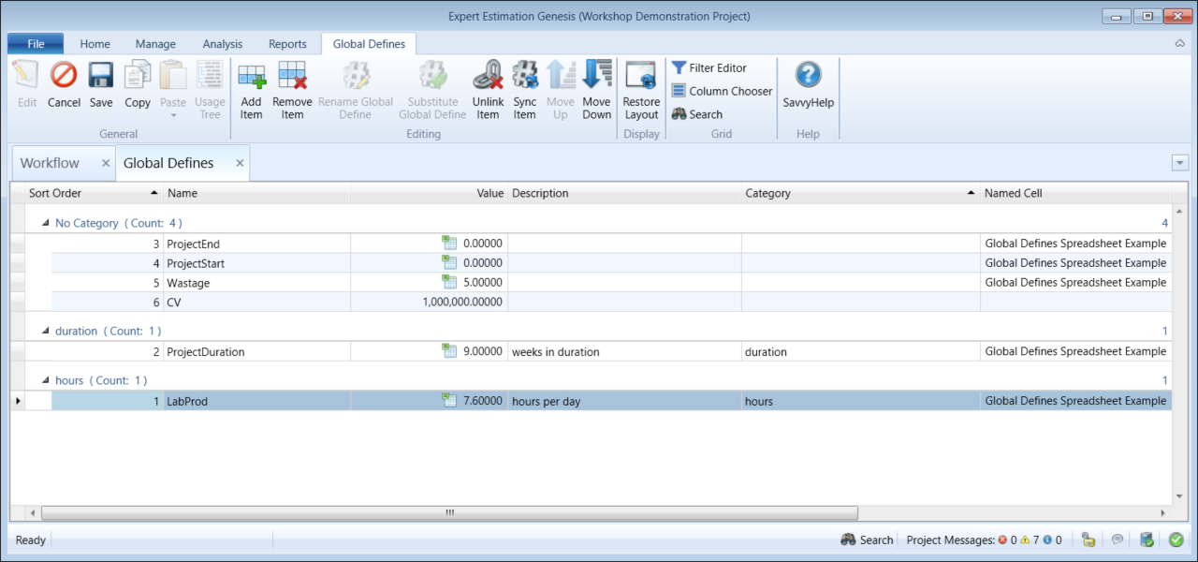The height and width of the screenshot is (562, 1198).
Task: Sync the selected item
Action: tap(525, 76)
